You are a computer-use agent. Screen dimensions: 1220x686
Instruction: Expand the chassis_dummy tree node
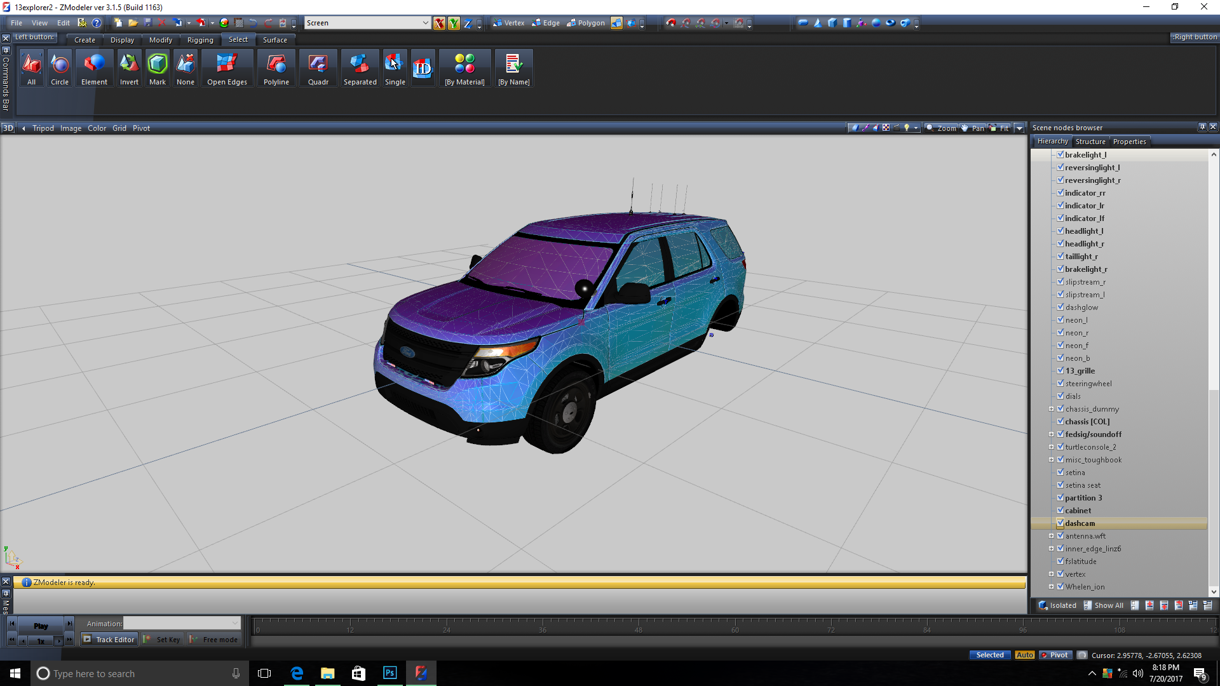tap(1051, 408)
